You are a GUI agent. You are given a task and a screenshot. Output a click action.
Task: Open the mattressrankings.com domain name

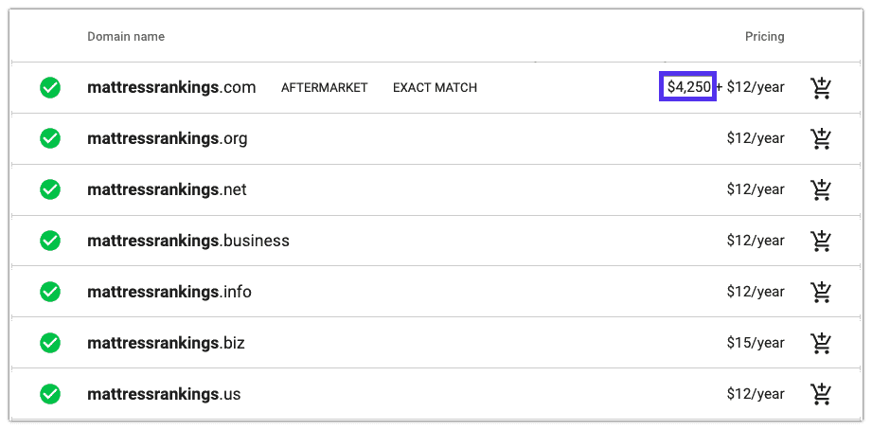pyautogui.click(x=171, y=88)
